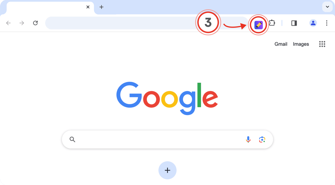Go forward to next page
Image resolution: width=335 pixels, height=185 pixels.
pos(22,23)
